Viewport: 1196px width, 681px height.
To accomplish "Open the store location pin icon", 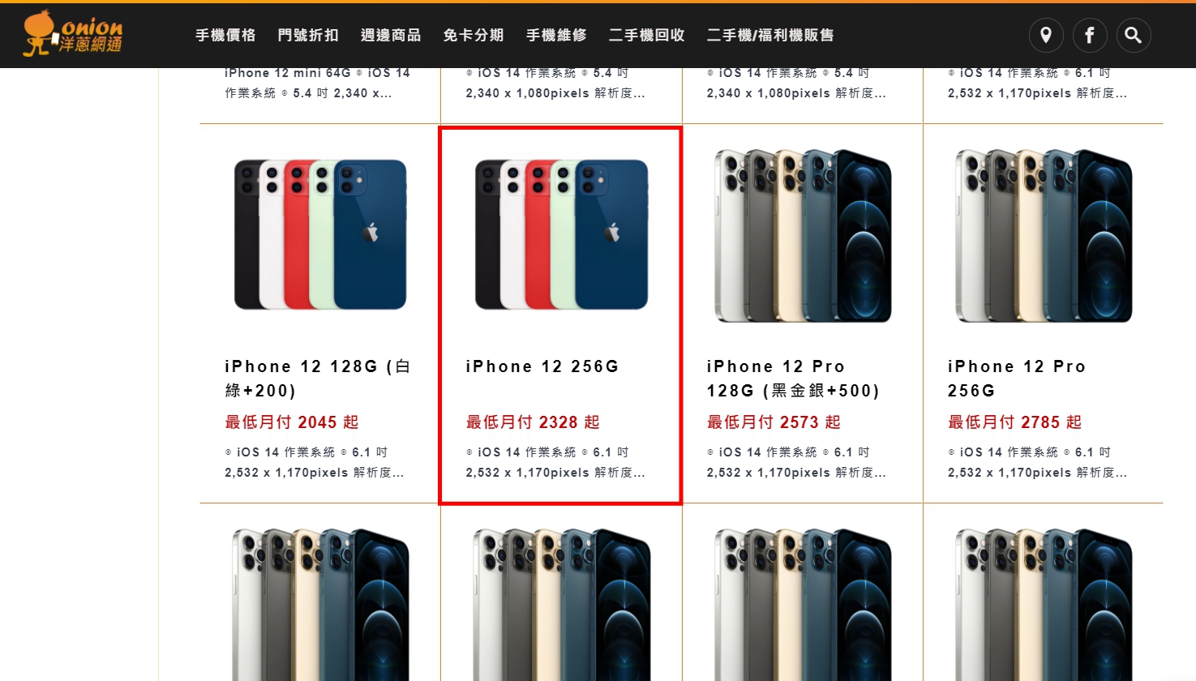I will click(1046, 35).
